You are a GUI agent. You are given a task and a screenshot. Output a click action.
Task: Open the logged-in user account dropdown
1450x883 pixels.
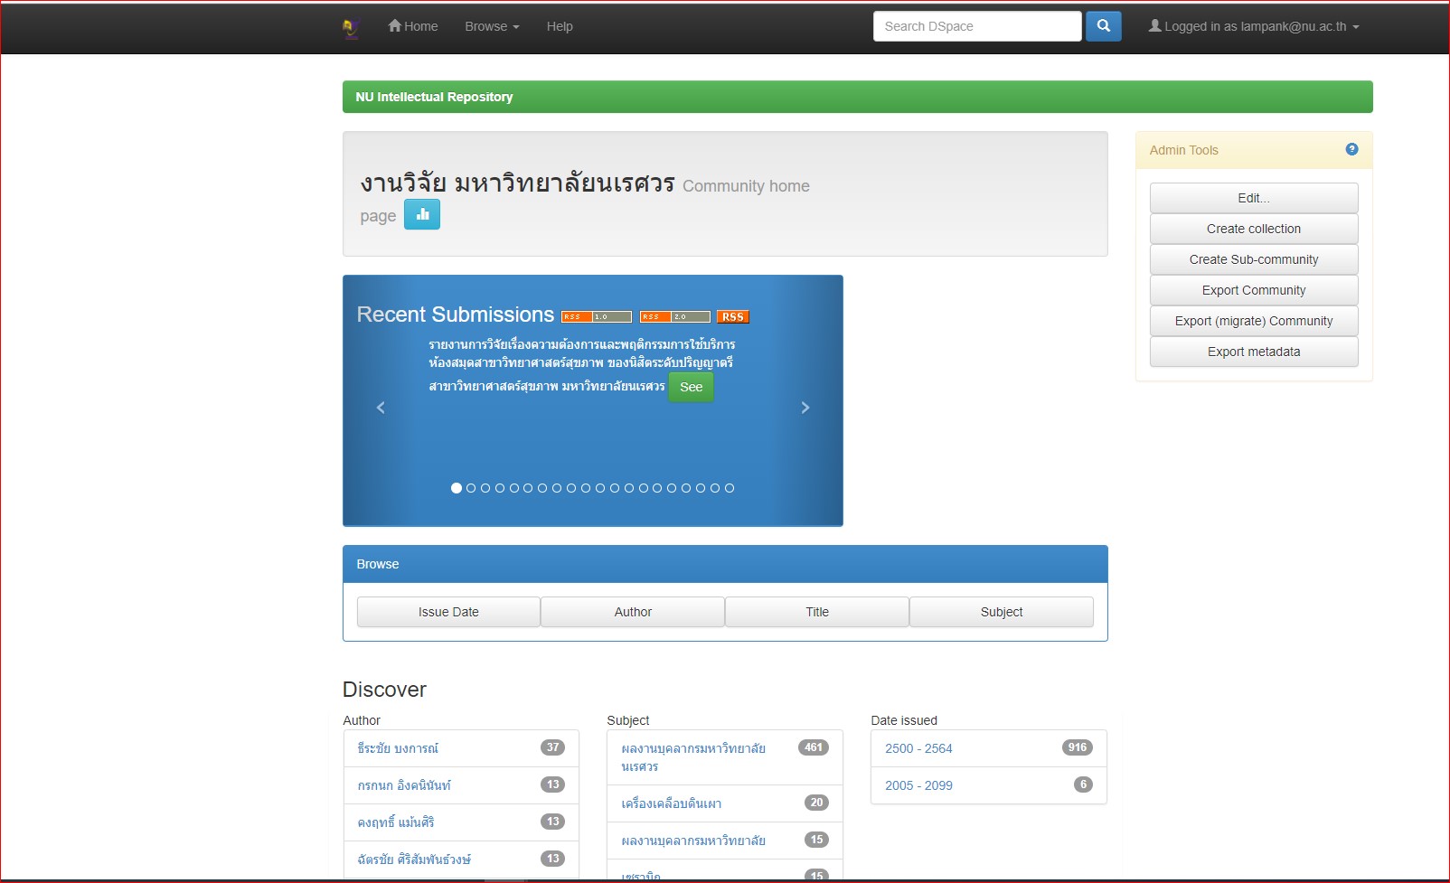coord(1254,26)
